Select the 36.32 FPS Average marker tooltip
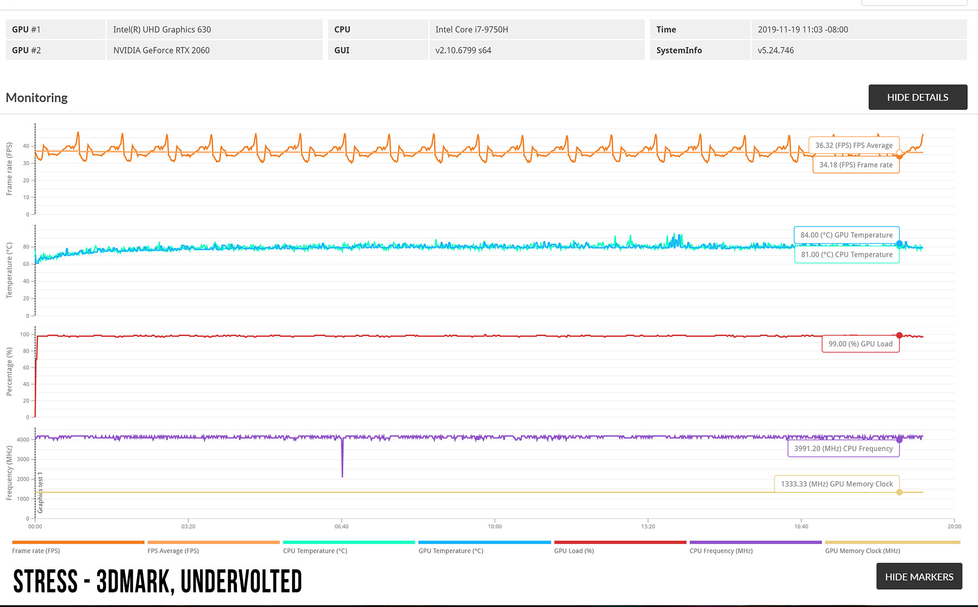The width and height of the screenshot is (978, 607). point(854,145)
